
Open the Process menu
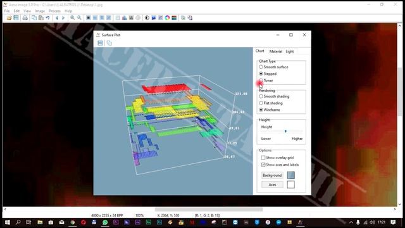click(x=54, y=11)
